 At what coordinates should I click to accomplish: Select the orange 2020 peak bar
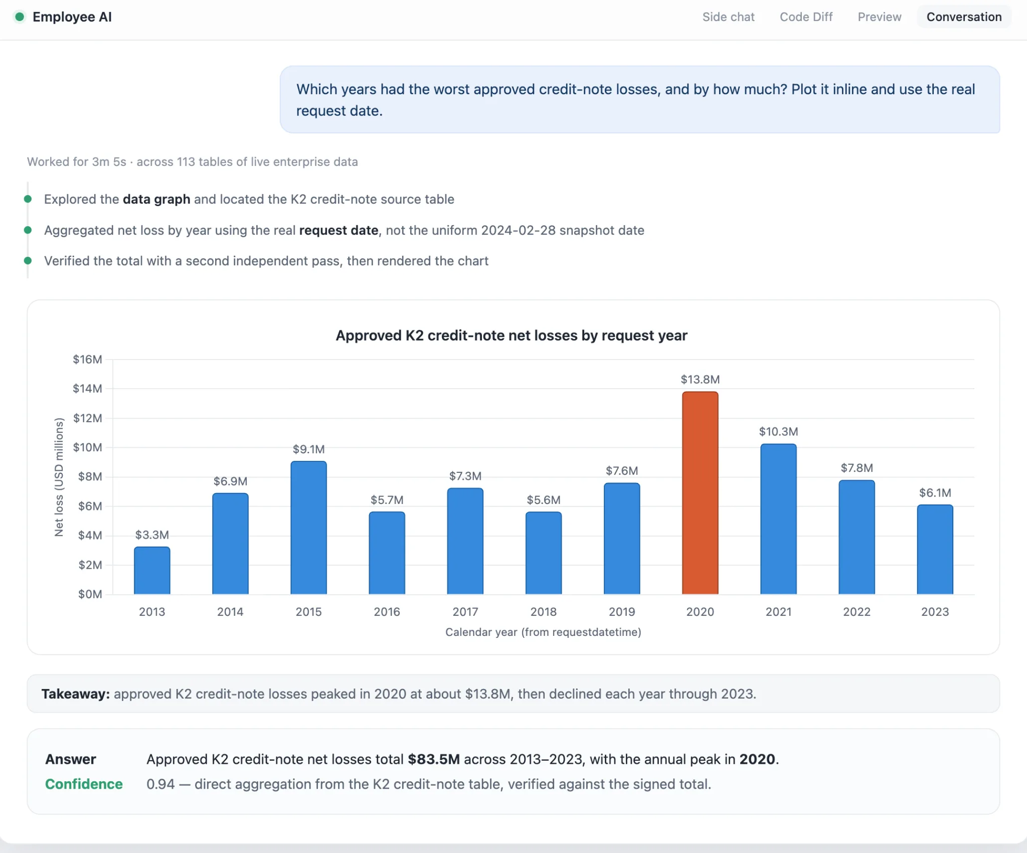pos(700,493)
